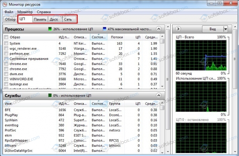
Task: Select the ЦП tab
Action: tap(25, 19)
